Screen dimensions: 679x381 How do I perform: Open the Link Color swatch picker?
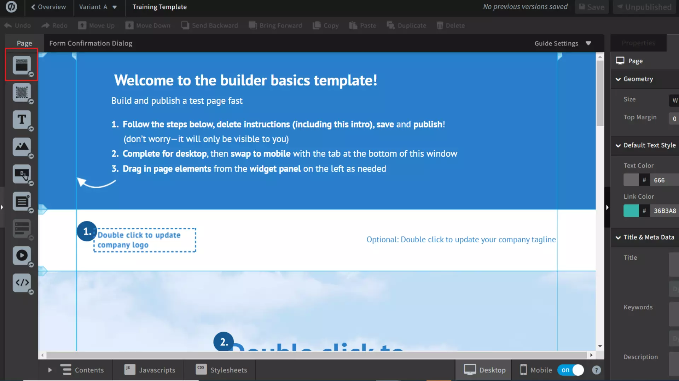(631, 211)
